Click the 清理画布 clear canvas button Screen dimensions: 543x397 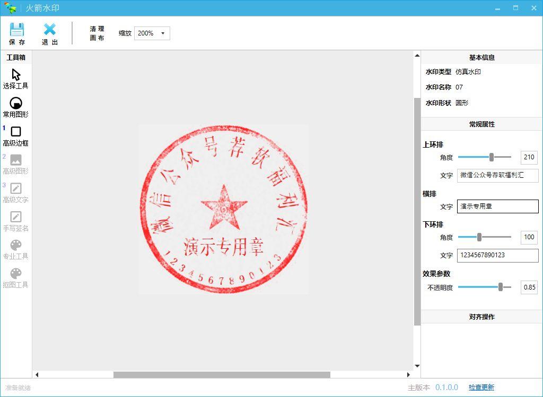pyautogui.click(x=97, y=33)
